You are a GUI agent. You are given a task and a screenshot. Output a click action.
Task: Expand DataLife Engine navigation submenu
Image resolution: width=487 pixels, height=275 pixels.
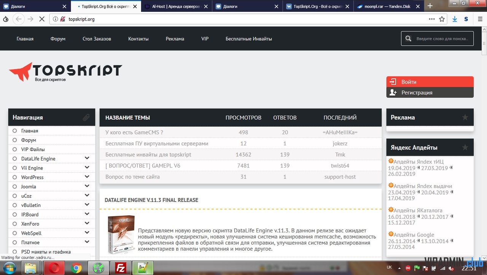87,158
